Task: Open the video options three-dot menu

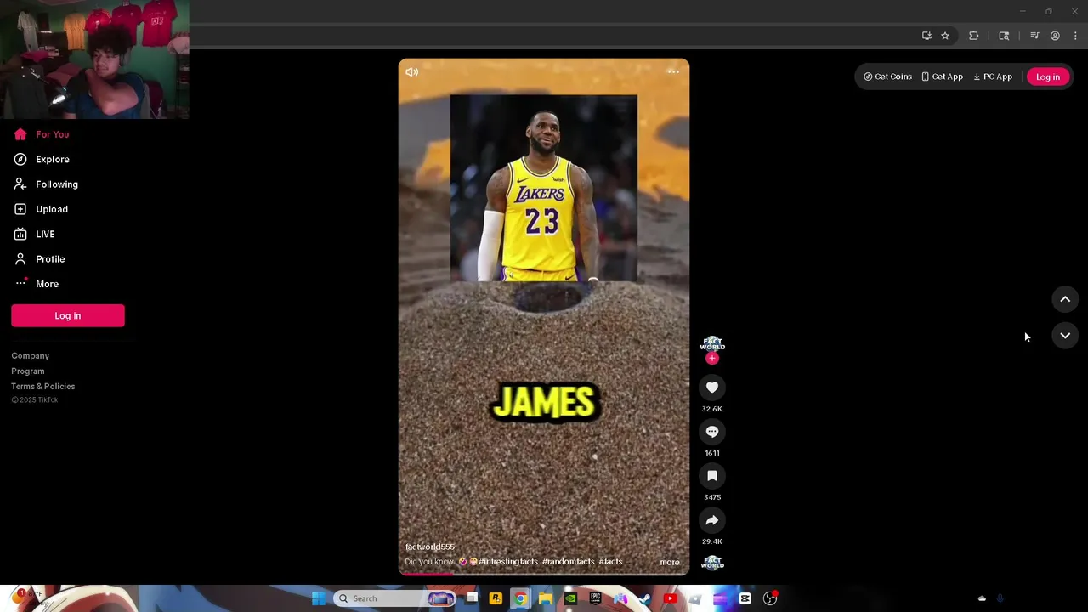Action: click(673, 71)
